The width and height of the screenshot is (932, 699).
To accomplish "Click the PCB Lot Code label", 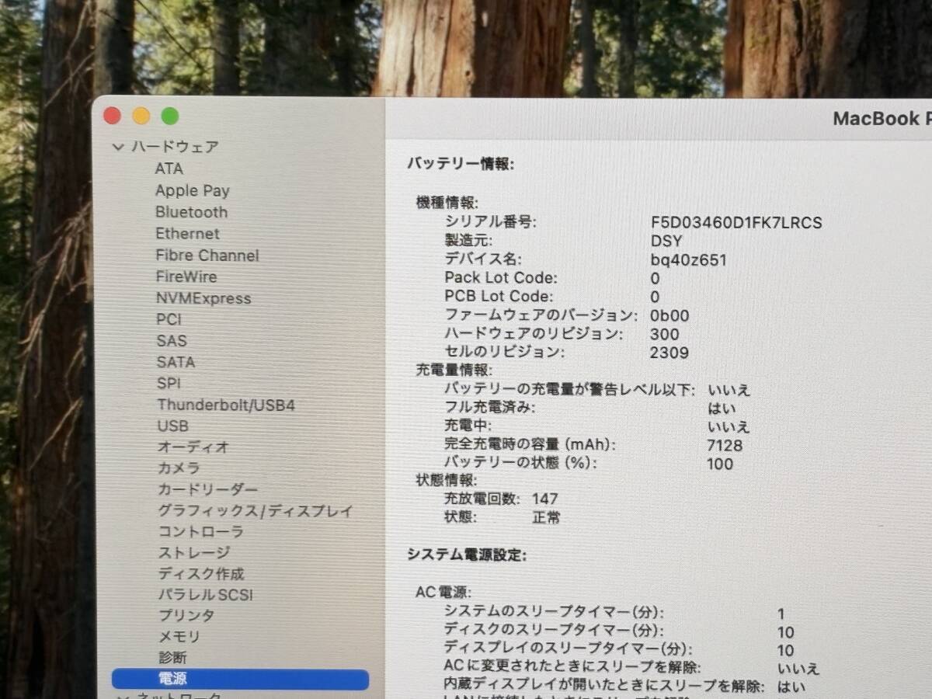I will [499, 297].
